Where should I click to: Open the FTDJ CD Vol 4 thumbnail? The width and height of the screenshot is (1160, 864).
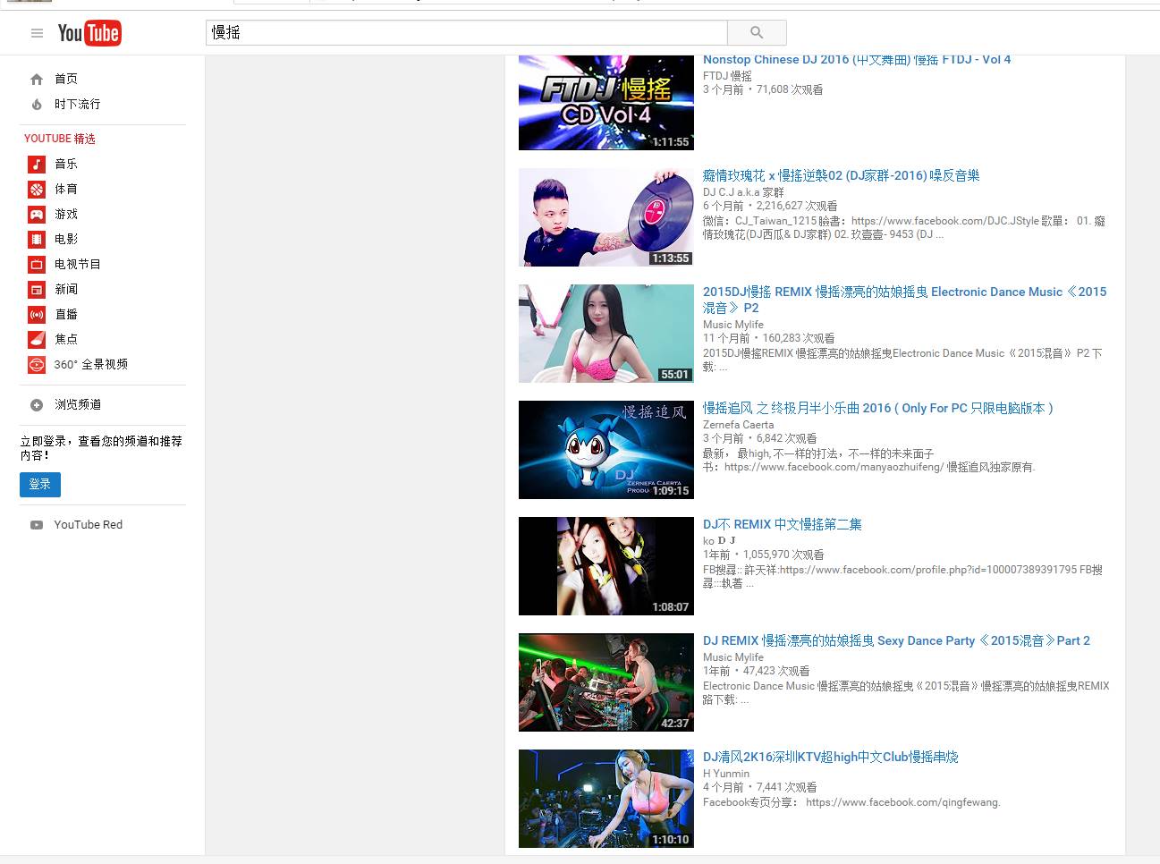(x=605, y=102)
